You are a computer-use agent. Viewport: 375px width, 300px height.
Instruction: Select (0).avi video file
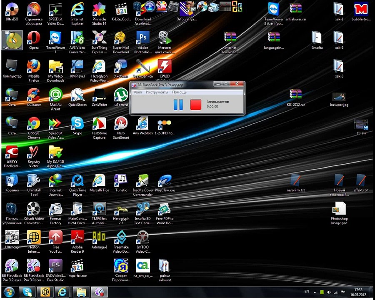tap(361, 127)
